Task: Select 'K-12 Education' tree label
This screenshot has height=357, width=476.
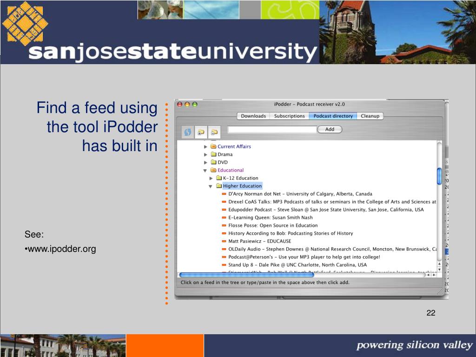Action: (x=240, y=178)
